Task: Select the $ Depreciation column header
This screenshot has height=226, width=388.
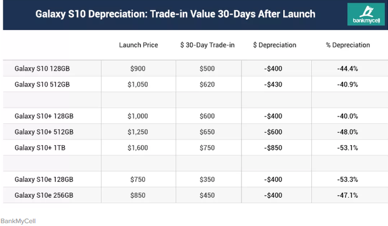Action: (x=275, y=45)
